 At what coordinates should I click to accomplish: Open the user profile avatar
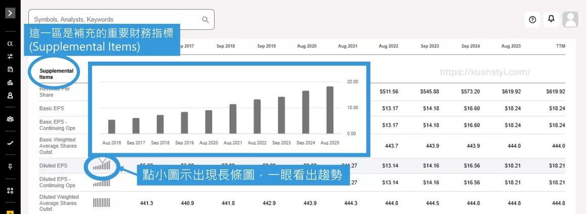(x=570, y=19)
